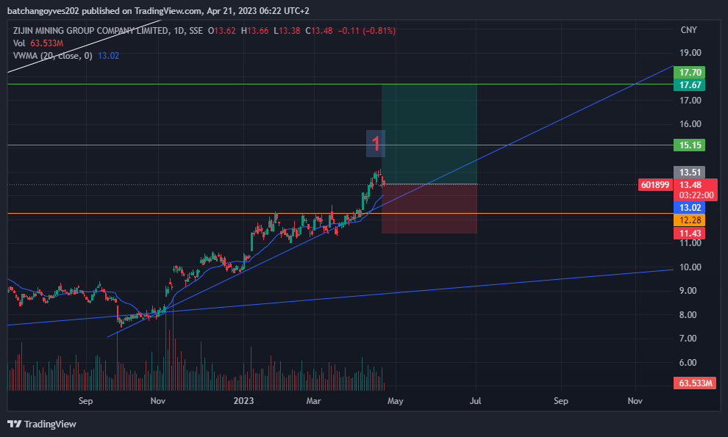The width and height of the screenshot is (728, 437).
Task: Click the publisher text batchangoyves202
Action: (x=43, y=11)
